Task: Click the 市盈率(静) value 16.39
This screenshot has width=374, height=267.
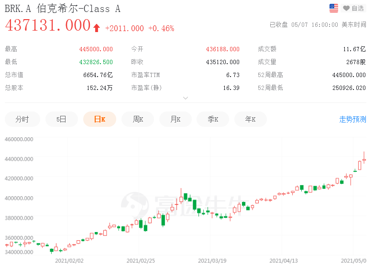Action: tap(231, 88)
